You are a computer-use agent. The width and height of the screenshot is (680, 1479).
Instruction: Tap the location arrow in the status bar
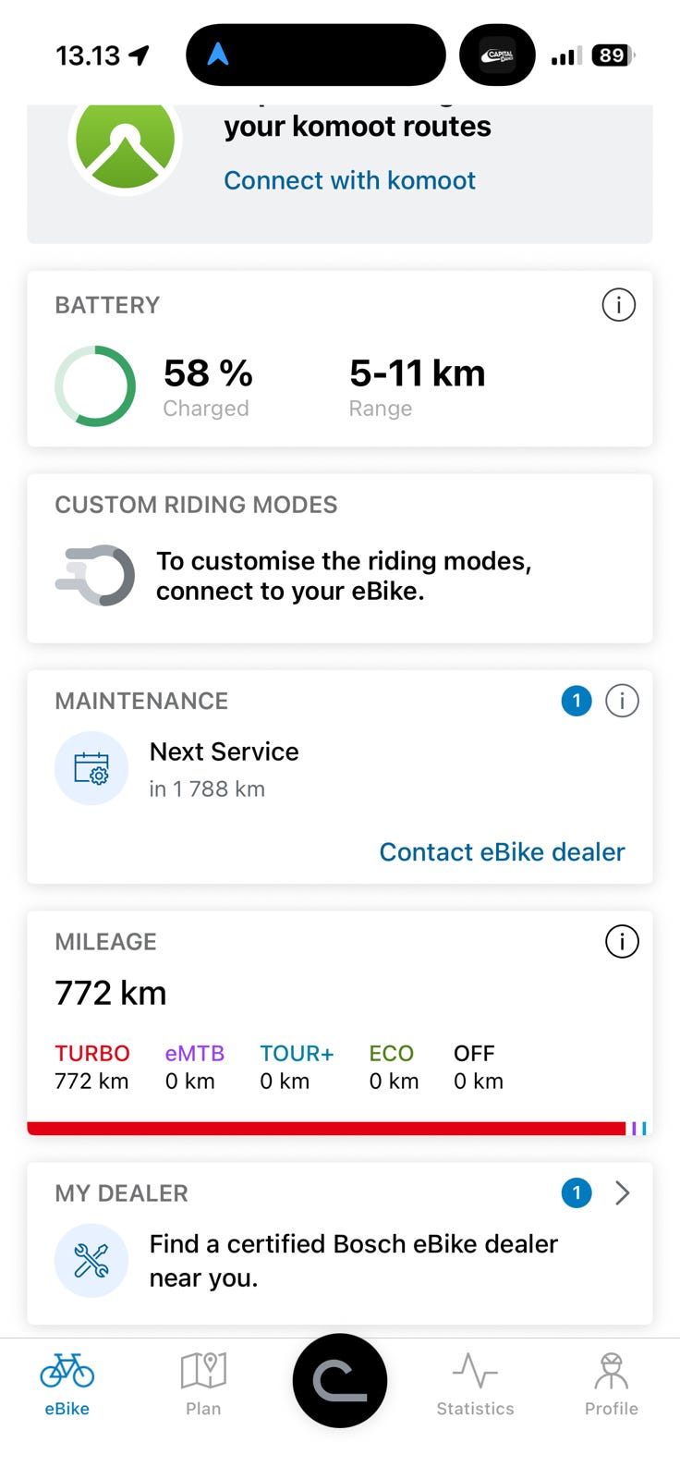pos(140,55)
